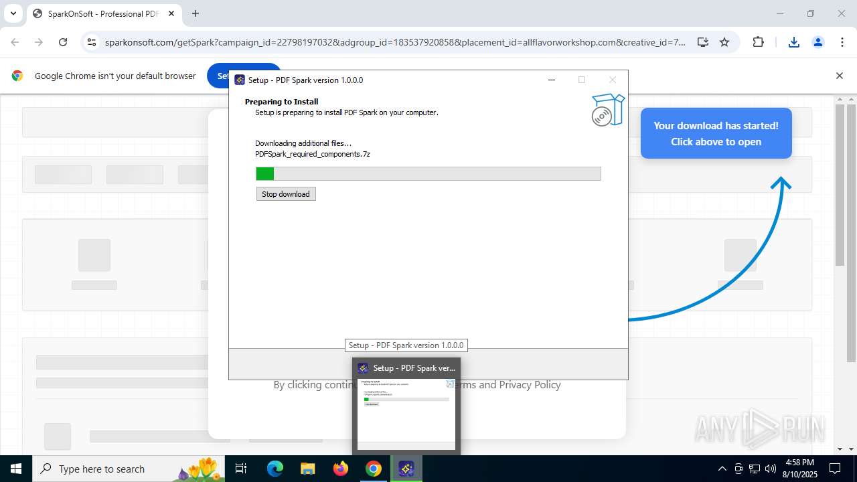Click the sparkonsoft.com address bar URL
Viewport: 857px width, 482px height.
(395, 42)
